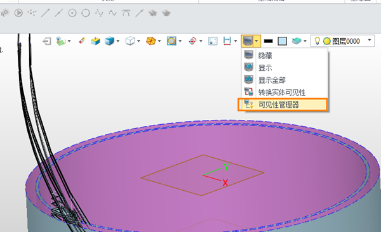Viewport: 381px width, 232px height.
Task: Choose 转换实体可见性 from the menu
Action: pyautogui.click(x=284, y=92)
